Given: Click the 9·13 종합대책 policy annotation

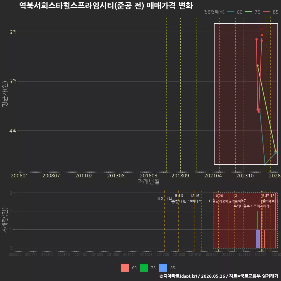Looking at the screenshot, I should coord(179,198).
